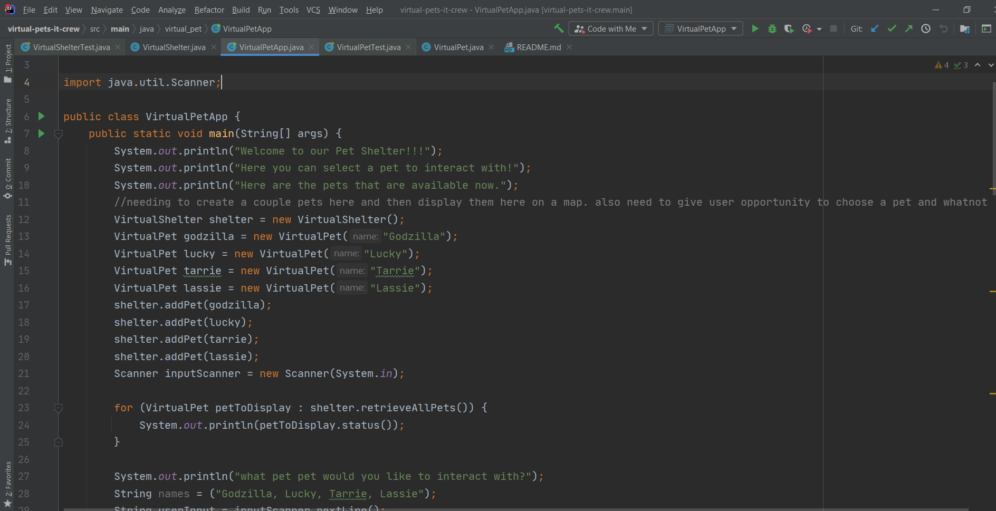The width and height of the screenshot is (996, 511).
Task: Close the VirtualShelterTest.java tab
Action: (x=118, y=47)
